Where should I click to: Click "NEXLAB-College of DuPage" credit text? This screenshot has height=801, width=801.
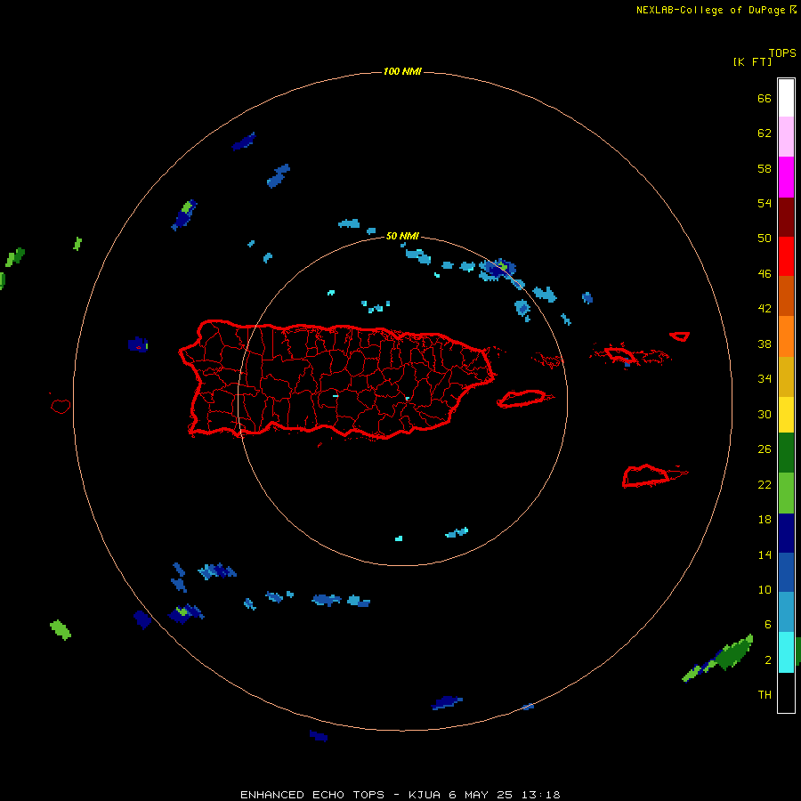(x=712, y=10)
